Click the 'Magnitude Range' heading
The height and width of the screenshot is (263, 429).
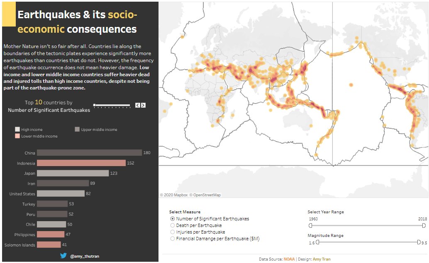click(x=325, y=235)
